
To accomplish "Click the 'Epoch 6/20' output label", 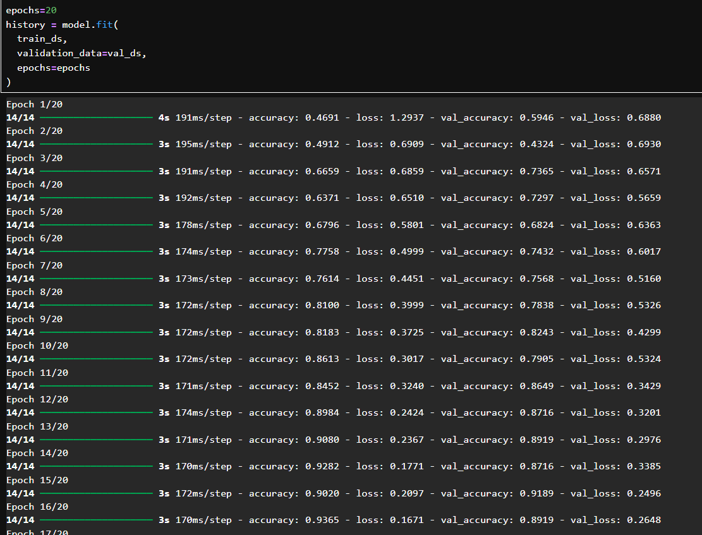I will 35,238.
